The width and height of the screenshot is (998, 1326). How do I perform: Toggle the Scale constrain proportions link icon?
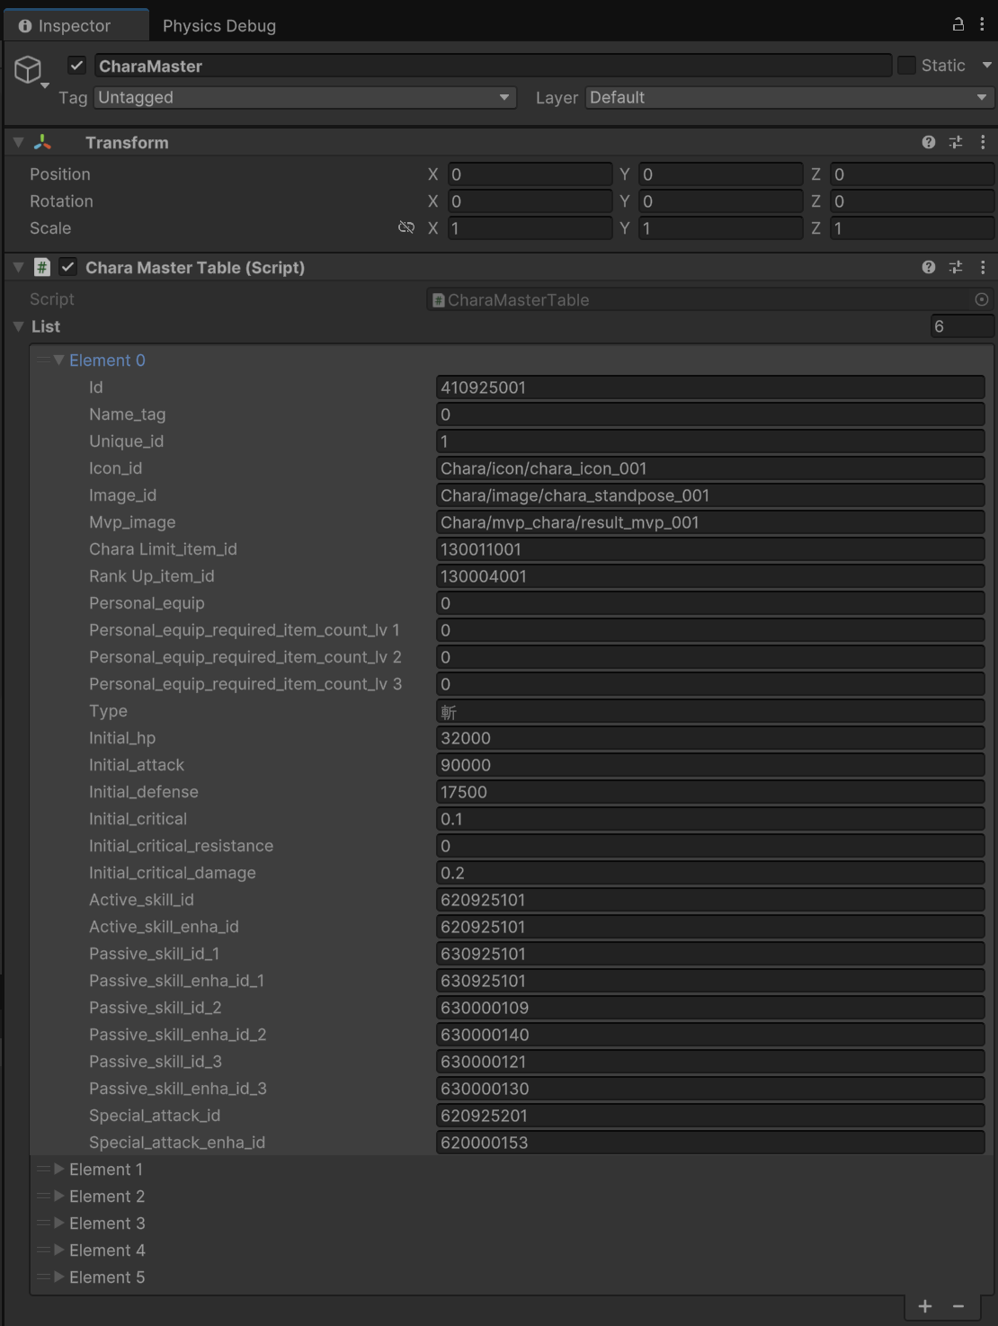[x=406, y=227]
